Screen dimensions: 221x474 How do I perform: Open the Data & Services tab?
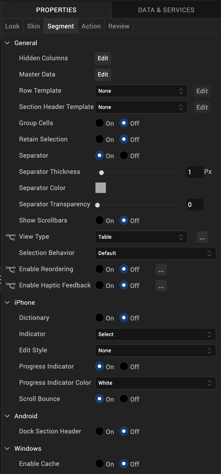166,10
